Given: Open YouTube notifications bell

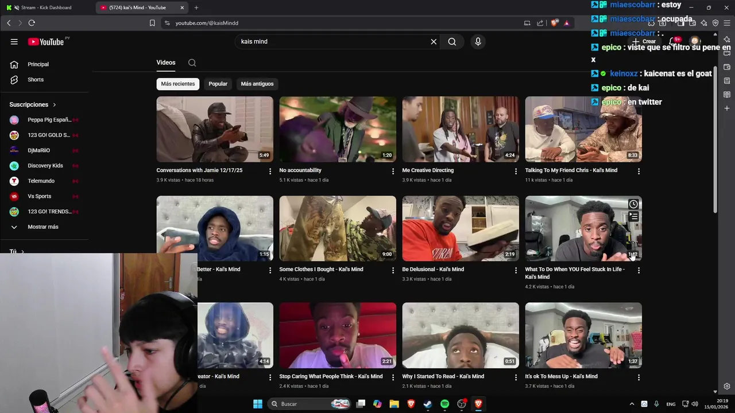Looking at the screenshot, I should pyautogui.click(x=673, y=41).
